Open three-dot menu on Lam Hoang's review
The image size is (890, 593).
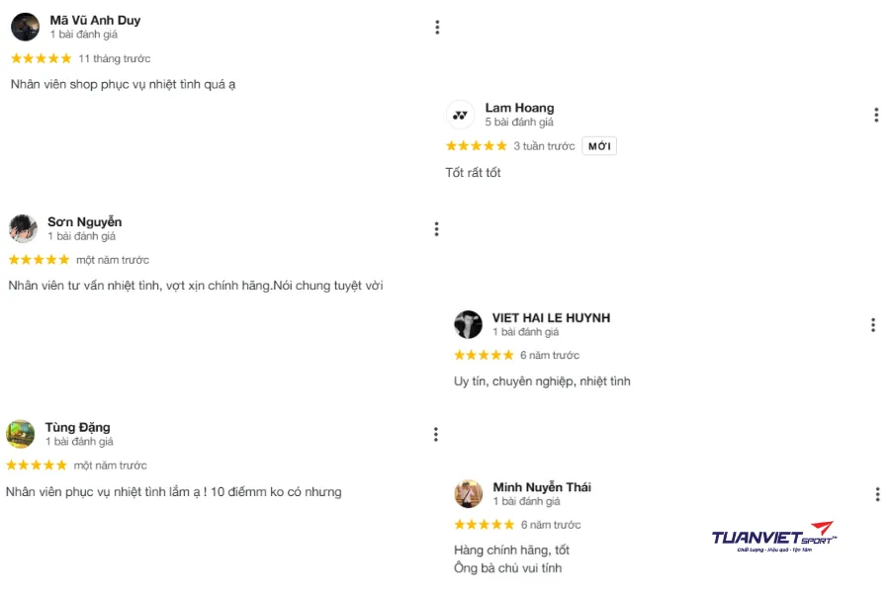876,115
